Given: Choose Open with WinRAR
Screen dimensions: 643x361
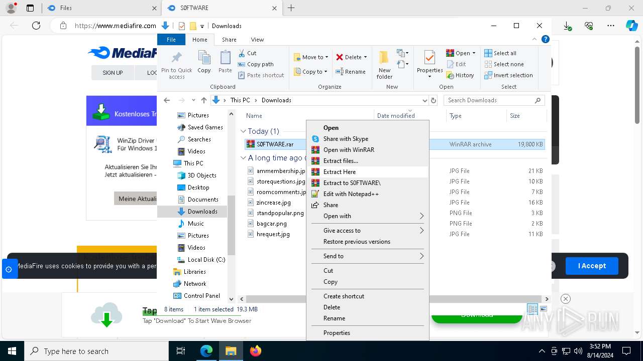Looking at the screenshot, I should click(367, 150).
